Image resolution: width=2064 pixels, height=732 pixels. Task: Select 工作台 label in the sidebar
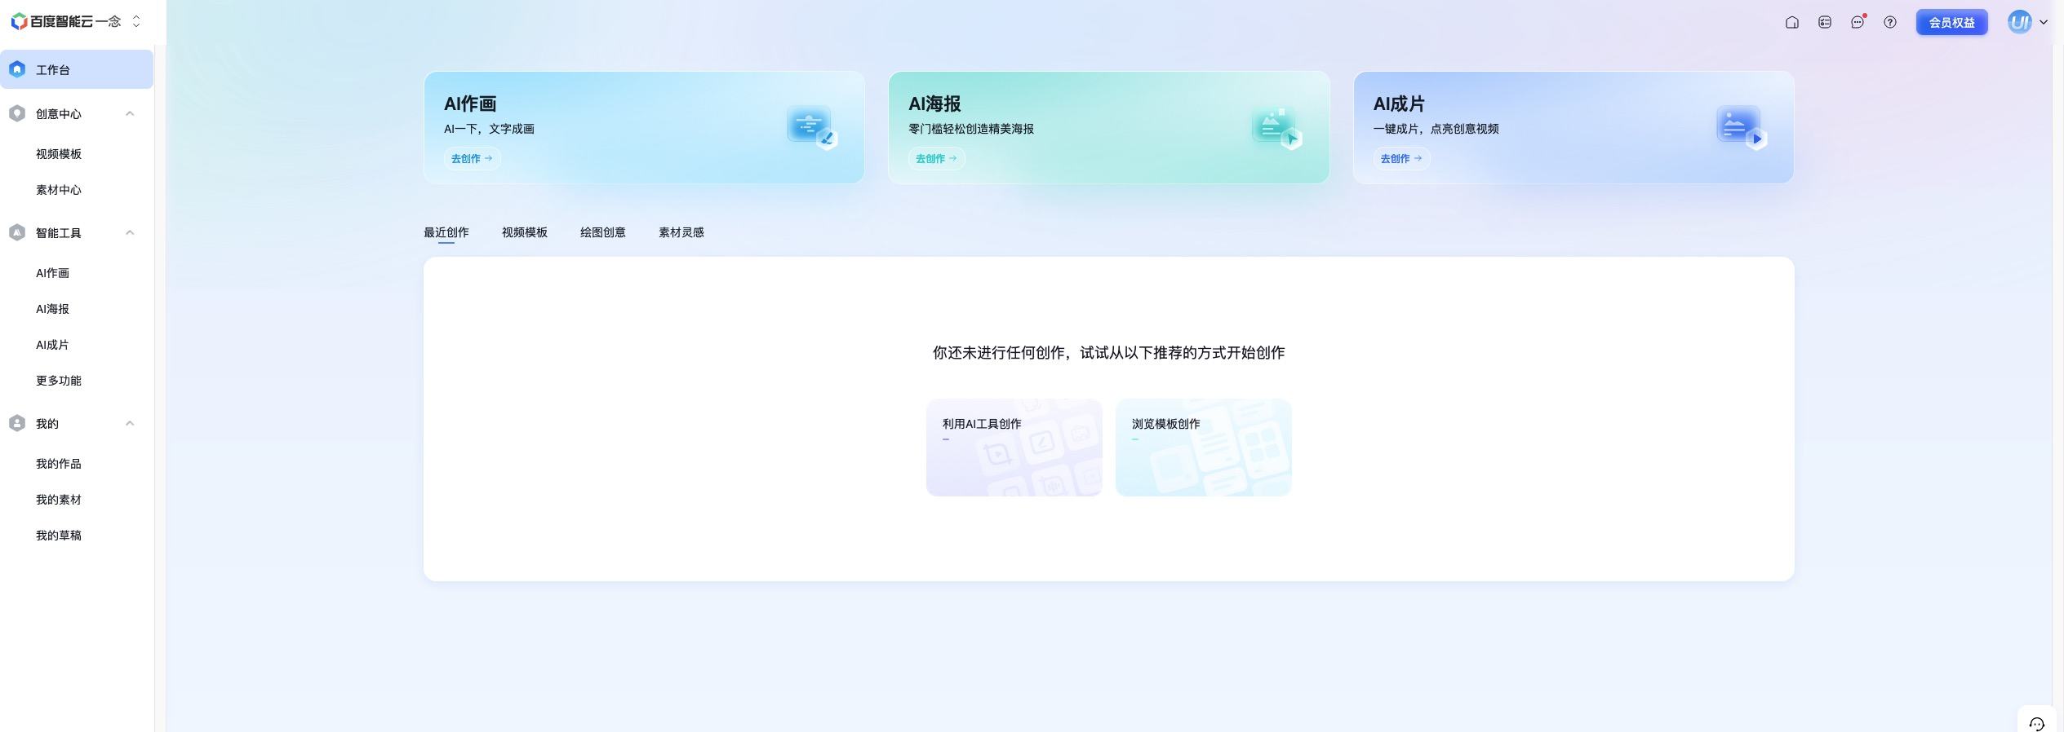[53, 70]
